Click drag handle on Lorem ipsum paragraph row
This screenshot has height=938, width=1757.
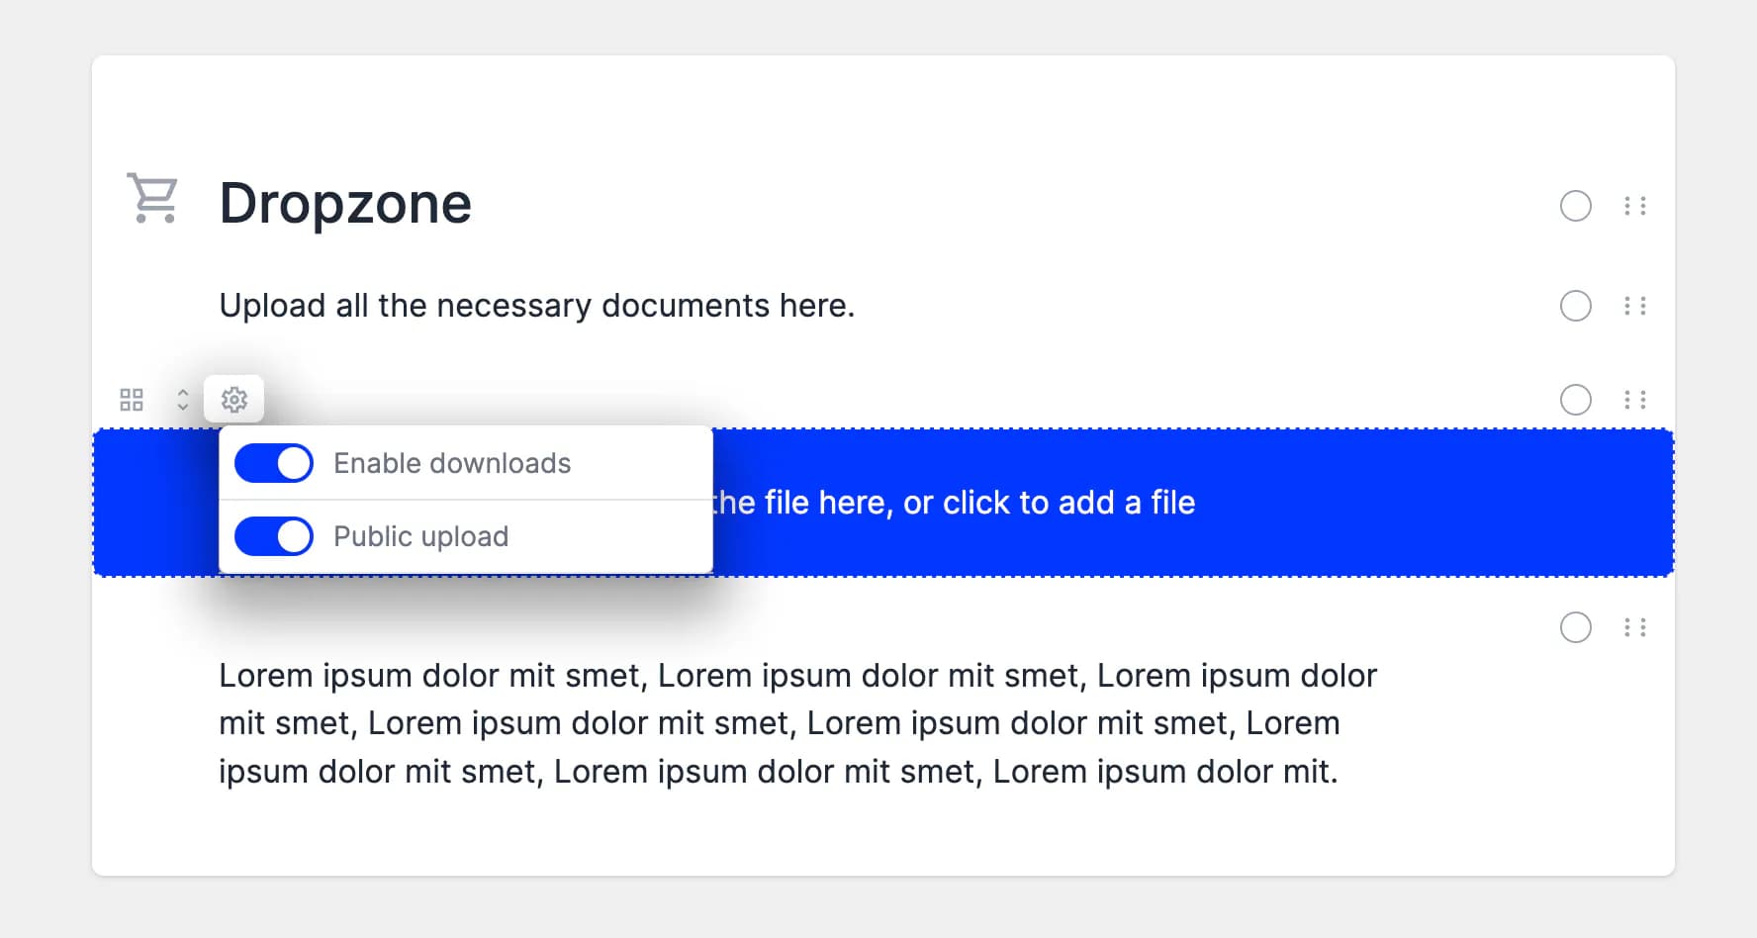[1634, 627]
